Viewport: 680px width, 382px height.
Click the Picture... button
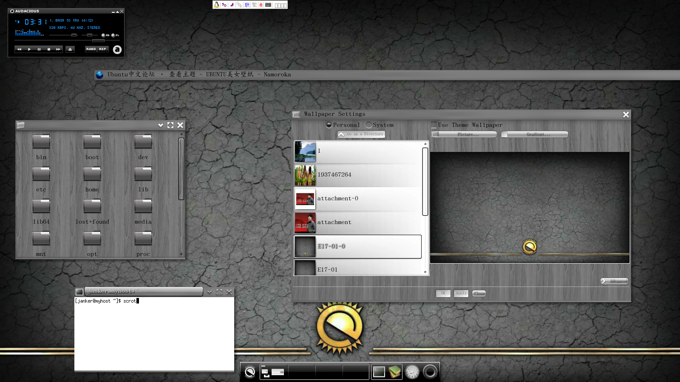pos(464,135)
